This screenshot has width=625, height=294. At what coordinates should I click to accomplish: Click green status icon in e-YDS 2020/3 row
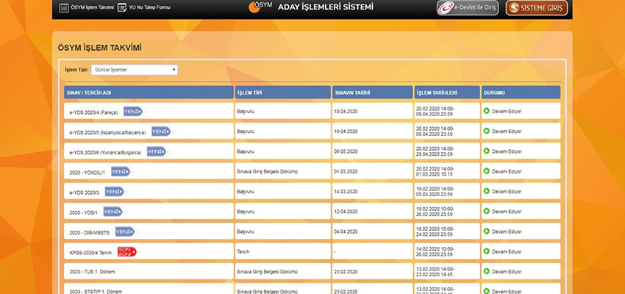point(486,191)
